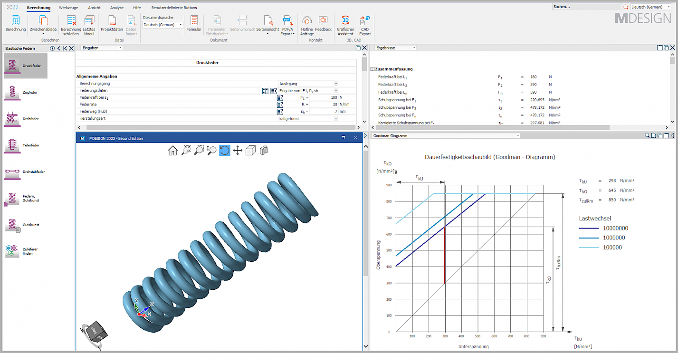
Task: Open the Zwischenablage clipboard tool
Action: point(43,25)
